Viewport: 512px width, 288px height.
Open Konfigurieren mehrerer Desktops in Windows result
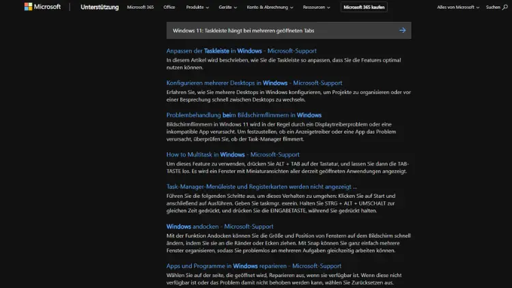point(255,83)
